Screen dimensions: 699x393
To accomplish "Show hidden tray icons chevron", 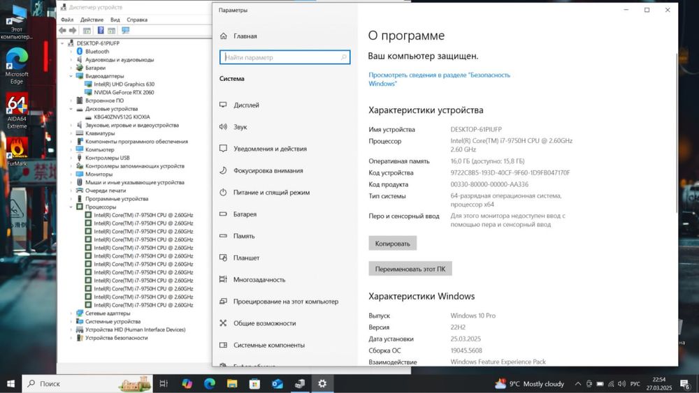I will pos(578,384).
